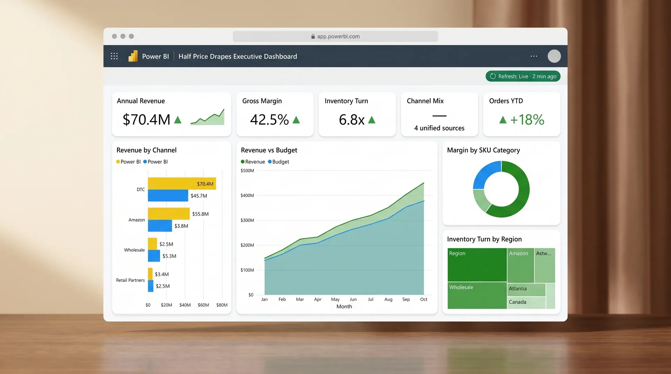Select the Canada treemap tile
Screen dimensions: 671x374
coord(526,302)
